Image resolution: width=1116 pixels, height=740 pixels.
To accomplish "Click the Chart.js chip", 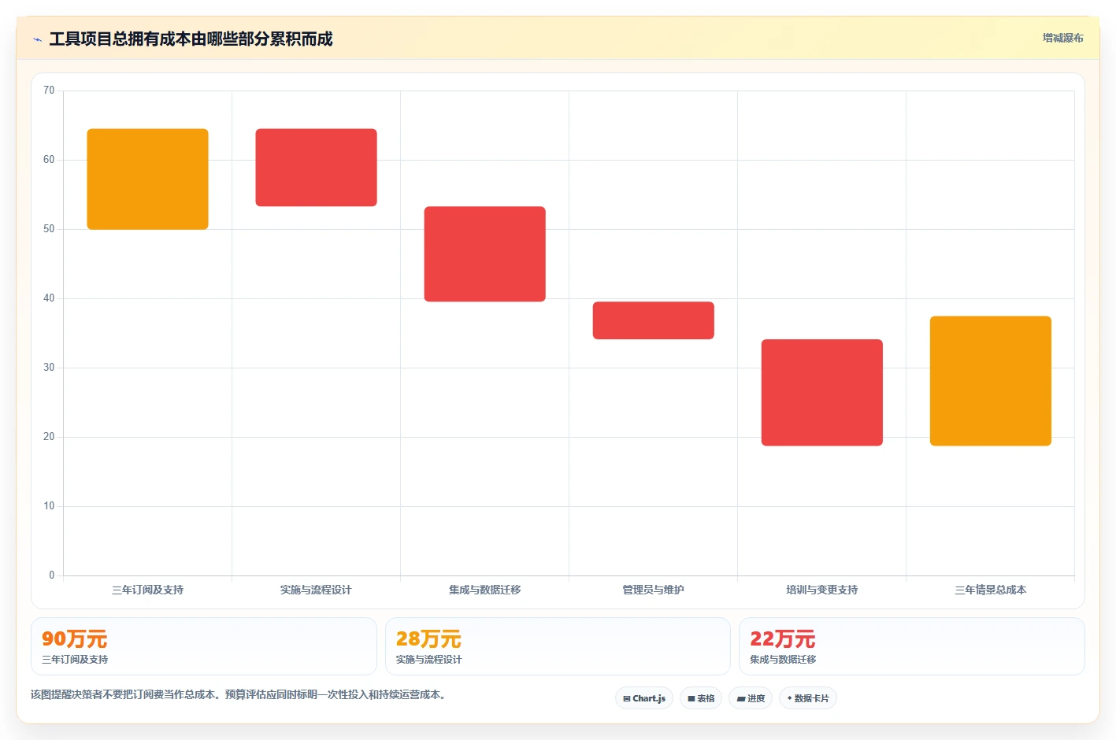I will pyautogui.click(x=644, y=698).
